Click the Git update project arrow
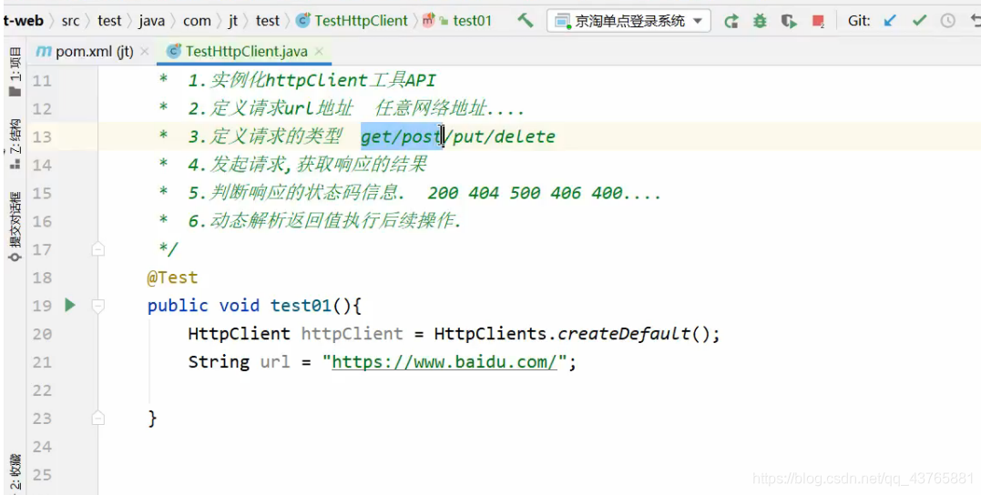 pos(890,21)
